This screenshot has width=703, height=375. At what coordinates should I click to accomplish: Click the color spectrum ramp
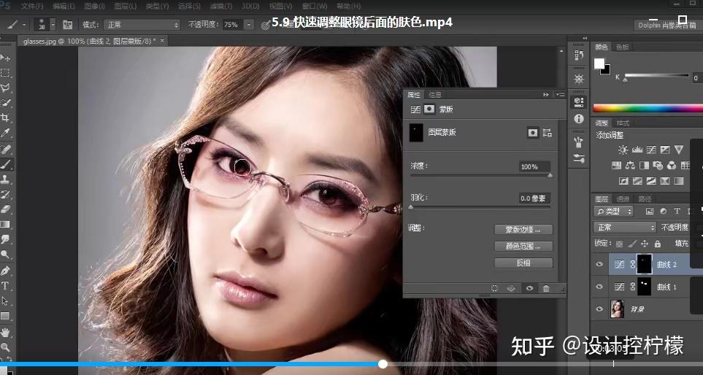[x=648, y=108]
